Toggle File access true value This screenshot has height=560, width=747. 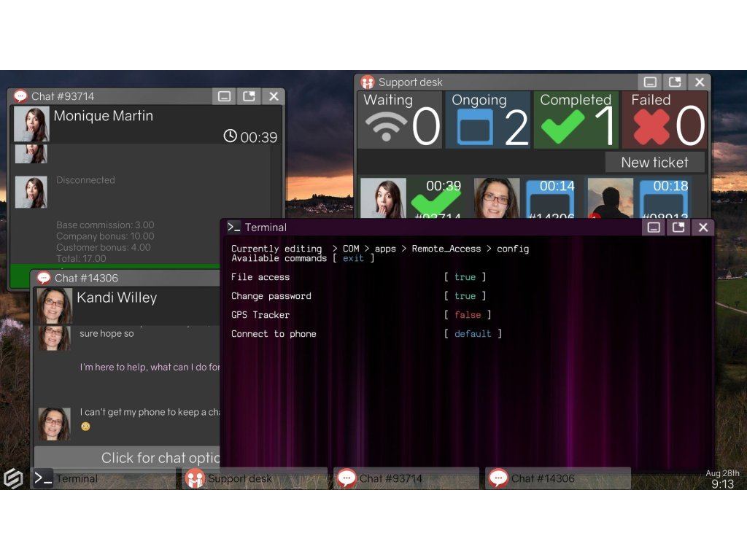[465, 277]
